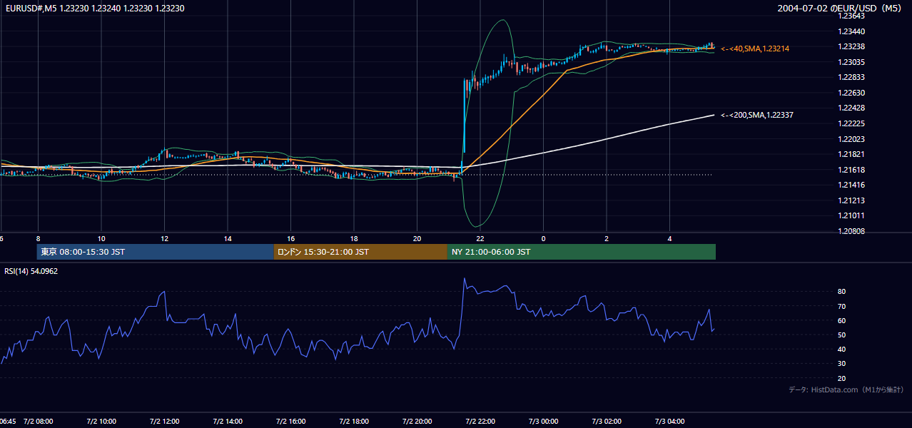Screen dimensions: 912x428
Task: Select the 200 SMA label reading 1.22337
Action: click(758, 115)
